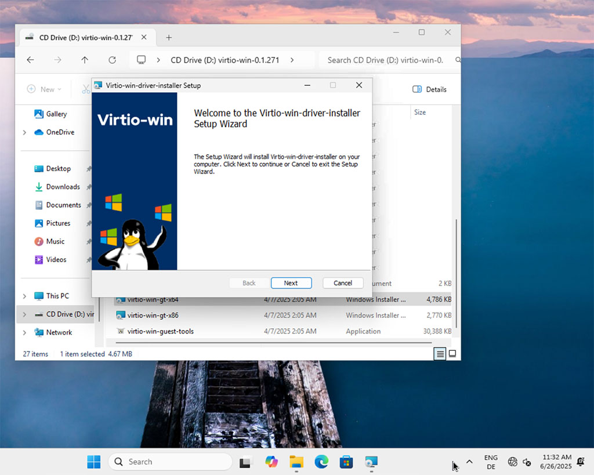Click the Cut scissors icon in toolbar
Screen dimensions: 594x475
click(x=86, y=89)
